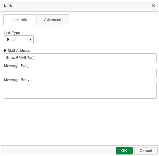Focus the E-Mail Address input field
The width and height of the screenshot is (159, 156).
pos(80,58)
